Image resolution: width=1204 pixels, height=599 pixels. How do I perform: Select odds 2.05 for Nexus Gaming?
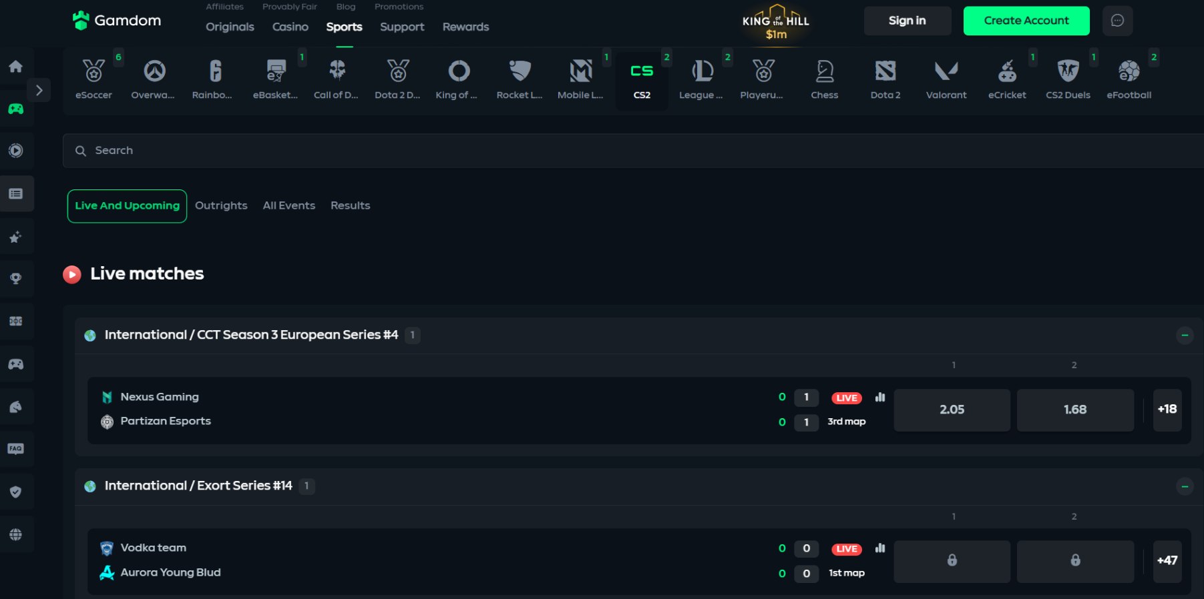[952, 410]
